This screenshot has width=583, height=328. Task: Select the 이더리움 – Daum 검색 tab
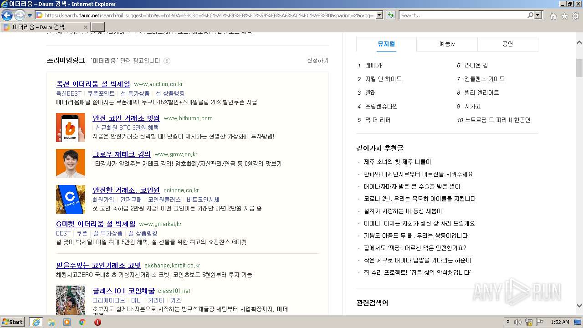[x=44, y=27]
